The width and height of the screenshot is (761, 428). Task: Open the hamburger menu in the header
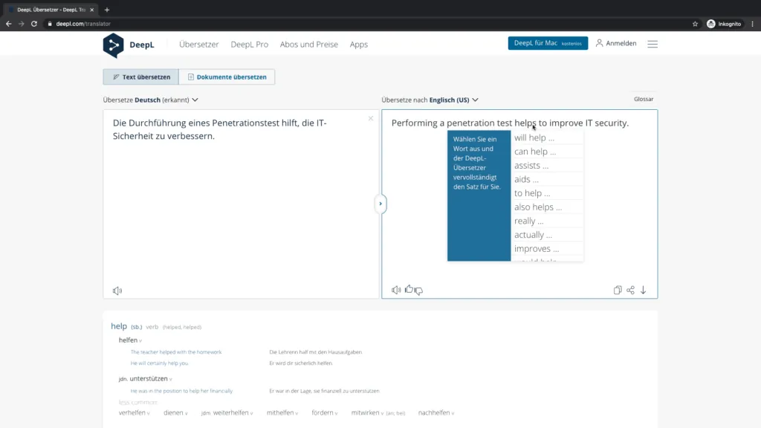652,44
